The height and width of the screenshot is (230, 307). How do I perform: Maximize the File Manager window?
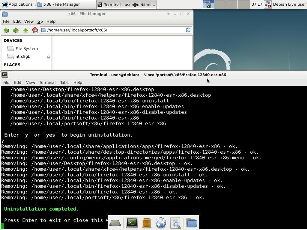[182, 14]
